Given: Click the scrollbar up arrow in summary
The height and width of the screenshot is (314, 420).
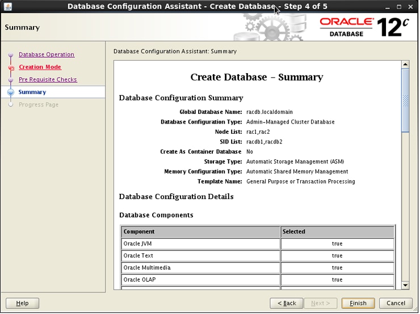Looking at the screenshot, I should 405,65.
